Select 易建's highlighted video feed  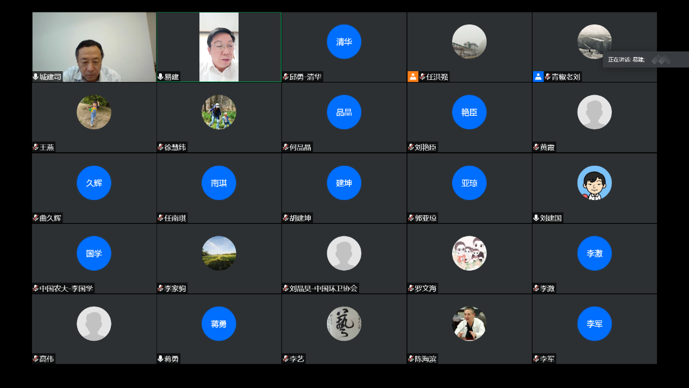pos(219,46)
